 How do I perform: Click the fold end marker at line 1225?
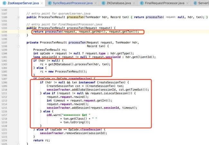19,144
